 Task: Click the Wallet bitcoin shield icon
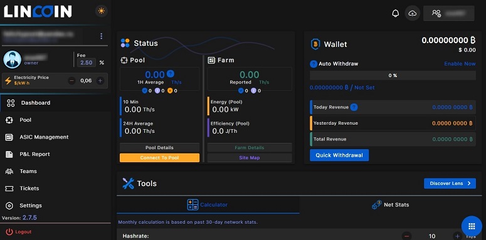click(x=315, y=44)
